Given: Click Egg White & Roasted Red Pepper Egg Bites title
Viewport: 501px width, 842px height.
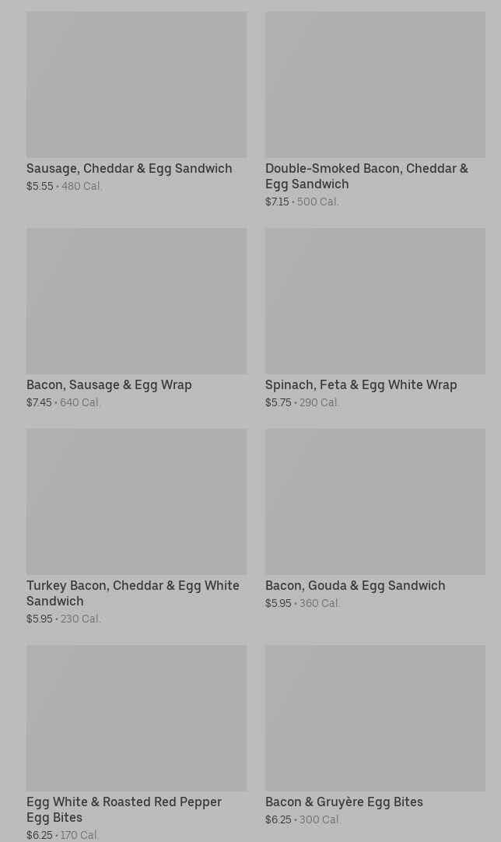Looking at the screenshot, I should 124,809.
